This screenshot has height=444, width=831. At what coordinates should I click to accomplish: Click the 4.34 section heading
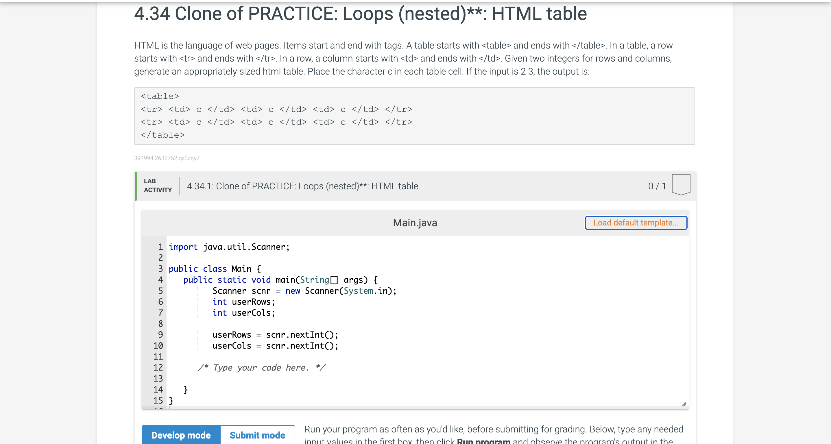pos(360,14)
